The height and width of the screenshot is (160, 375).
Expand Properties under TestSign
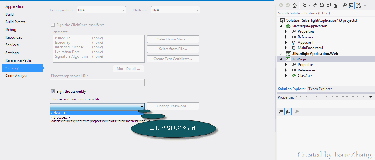(286, 65)
